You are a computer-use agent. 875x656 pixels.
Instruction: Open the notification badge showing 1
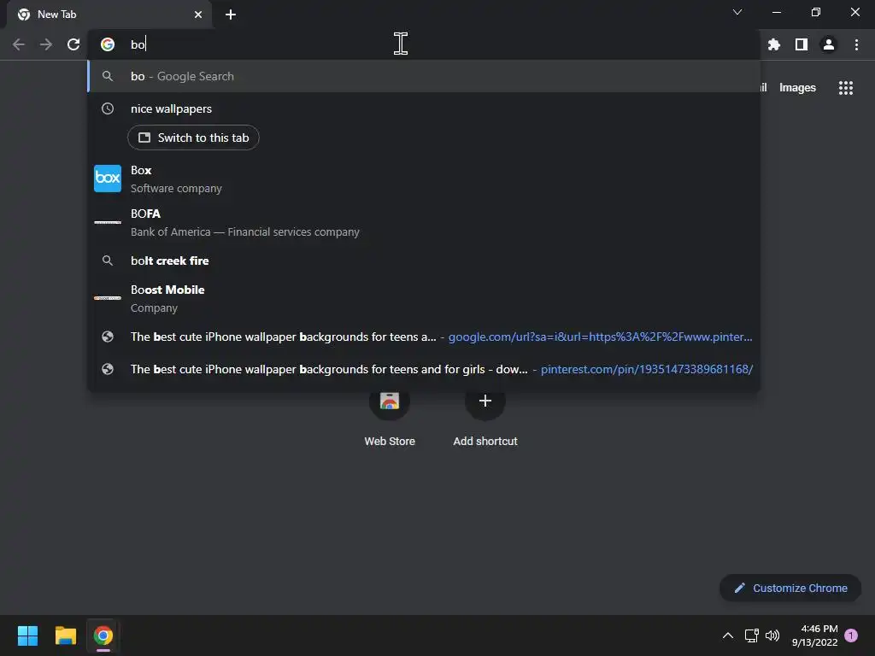[851, 635]
